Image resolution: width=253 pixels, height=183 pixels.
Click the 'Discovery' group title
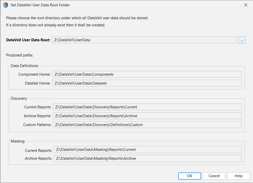(19, 98)
